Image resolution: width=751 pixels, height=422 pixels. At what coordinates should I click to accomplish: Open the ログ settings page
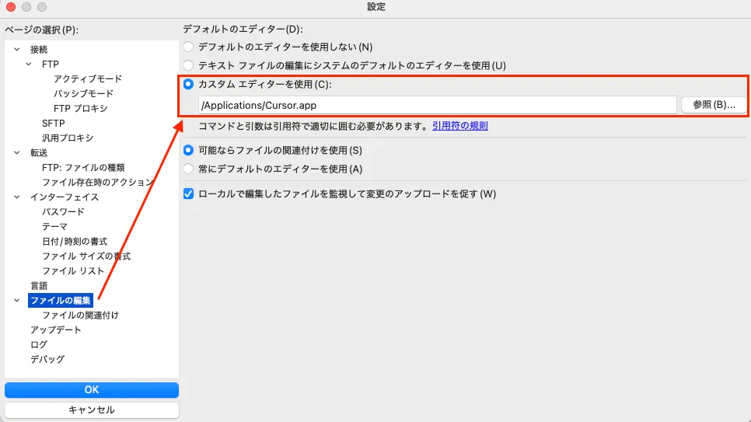pos(39,345)
